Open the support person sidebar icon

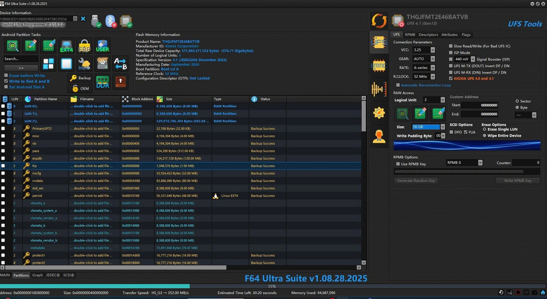379,136
